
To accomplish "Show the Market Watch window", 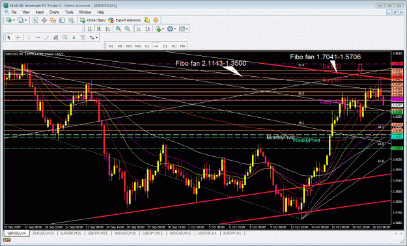I will 35,20.
